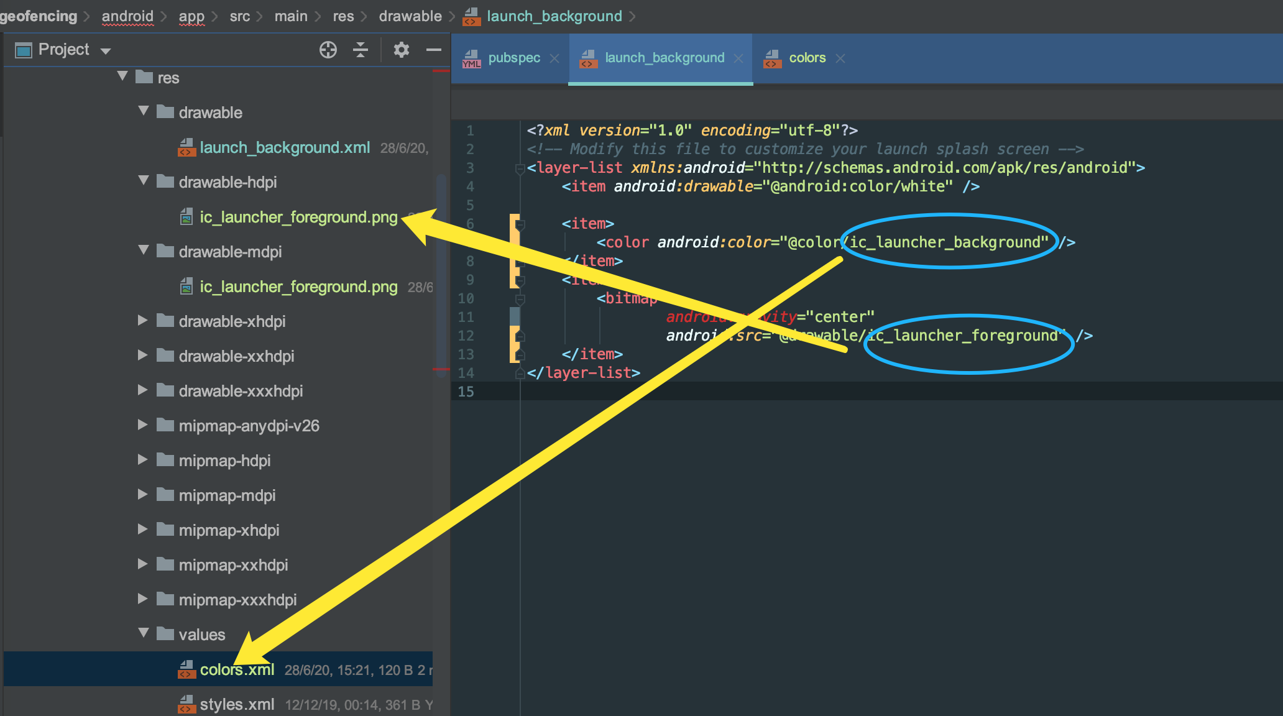Image resolution: width=1283 pixels, height=716 pixels.
Task: Hide the Project panel with the minus icon
Action: pyautogui.click(x=434, y=50)
